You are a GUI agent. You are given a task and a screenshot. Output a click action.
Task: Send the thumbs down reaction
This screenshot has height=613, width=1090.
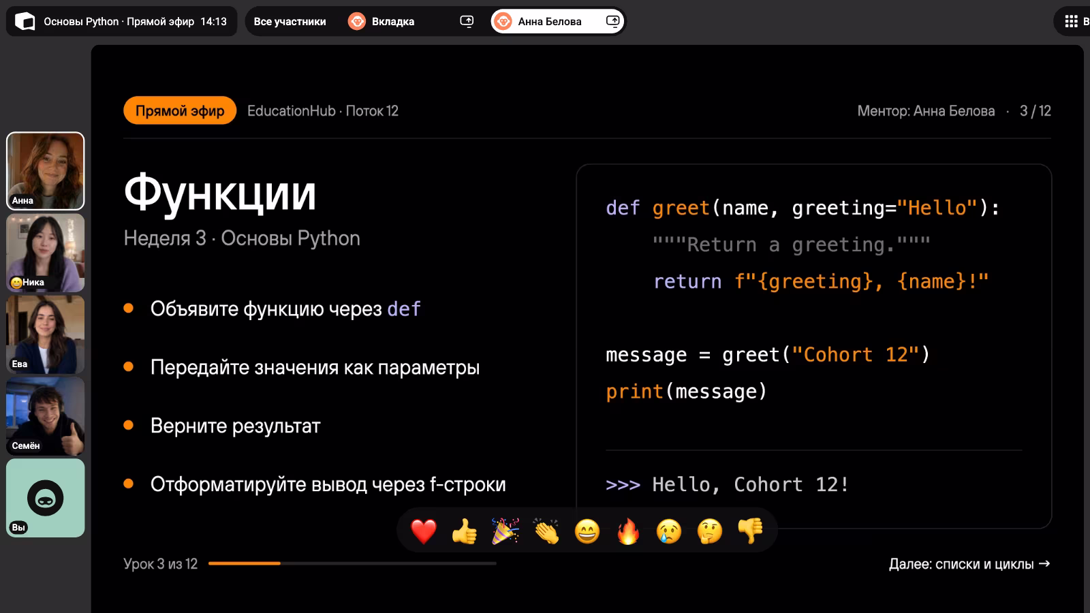751,531
